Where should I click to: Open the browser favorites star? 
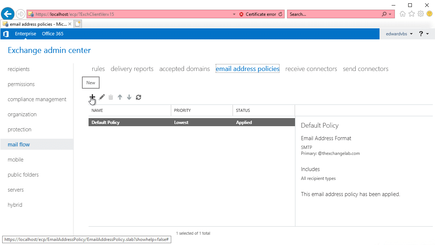[411, 14]
